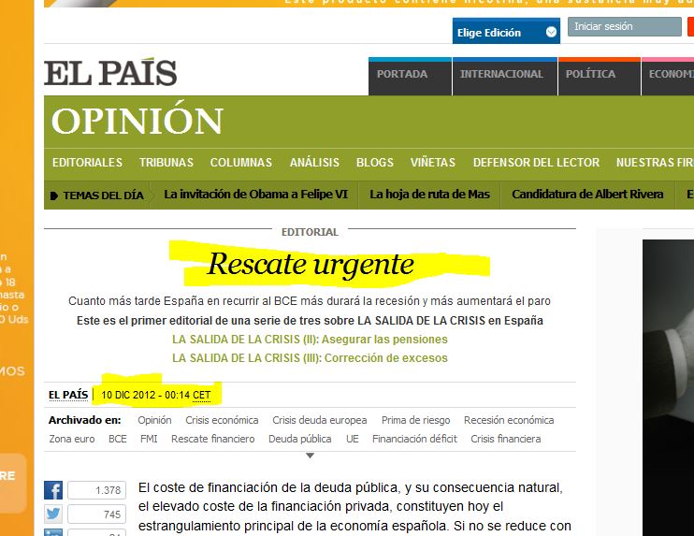Select COLUMNAS in the opinion menu

(x=241, y=163)
